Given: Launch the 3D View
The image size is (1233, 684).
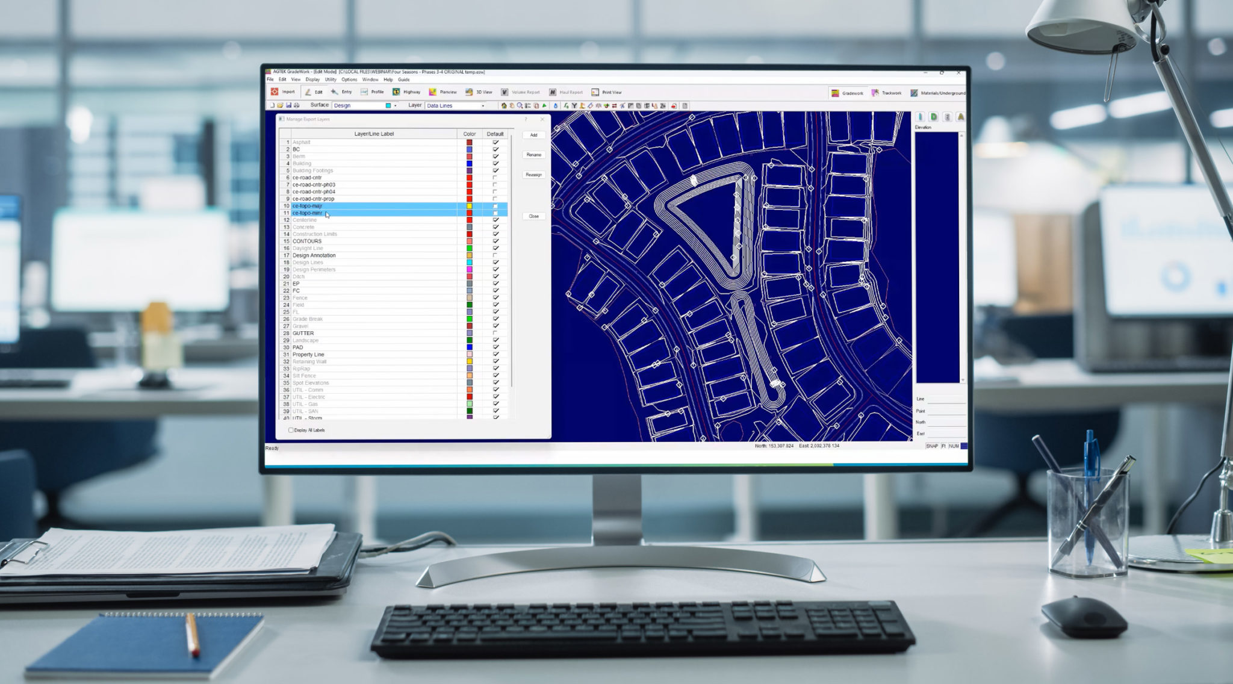Looking at the screenshot, I should click(479, 92).
